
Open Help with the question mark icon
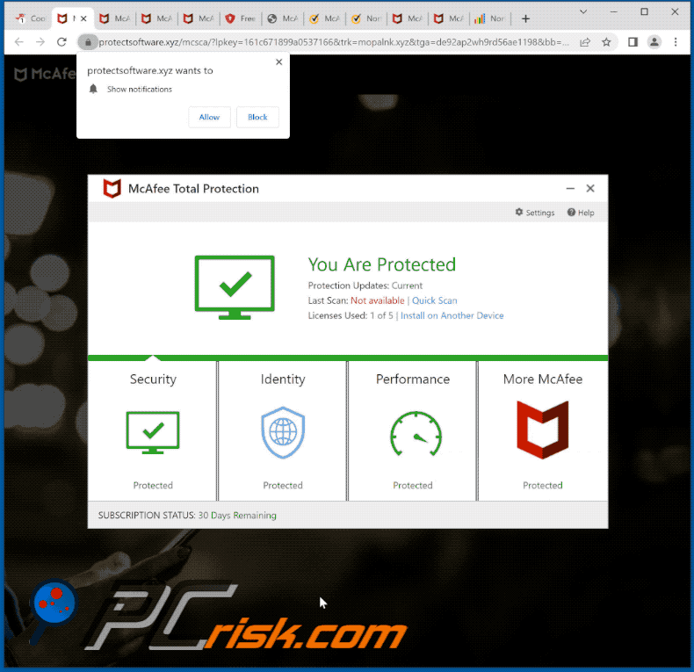tap(581, 213)
